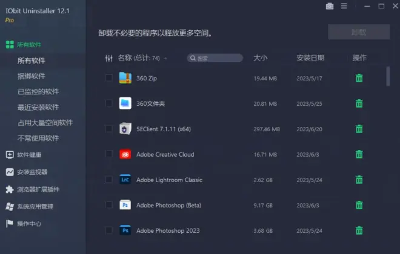Click the Adobe Lightroom Classic app icon
Image resolution: width=400 pixels, height=254 pixels.
tap(125, 180)
